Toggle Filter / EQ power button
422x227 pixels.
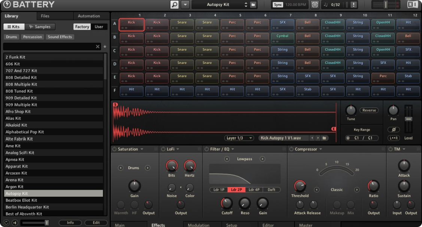(x=207, y=149)
